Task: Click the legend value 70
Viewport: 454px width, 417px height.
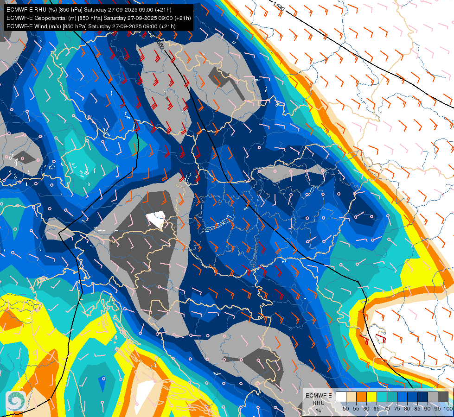Action: 387,409
